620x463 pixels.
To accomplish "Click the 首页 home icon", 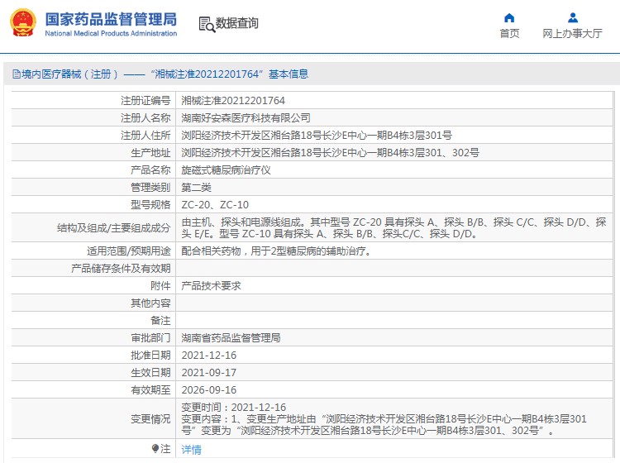I will tap(509, 18).
